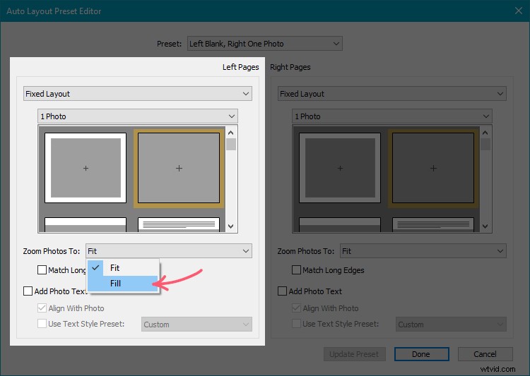Enable Right Pages Add Photo Text
This screenshot has height=376, width=530.
point(282,291)
